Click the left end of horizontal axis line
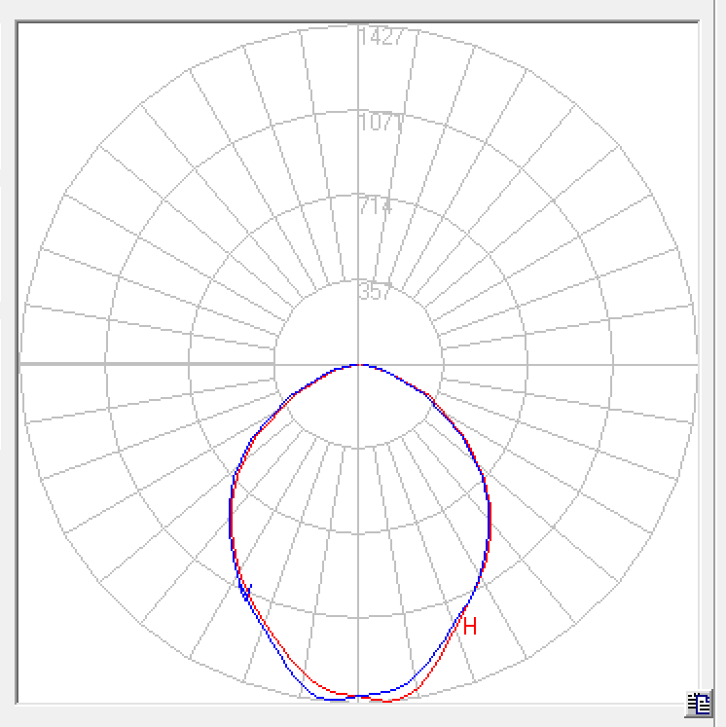Image resolution: width=726 pixels, height=727 pixels. [x=23, y=364]
